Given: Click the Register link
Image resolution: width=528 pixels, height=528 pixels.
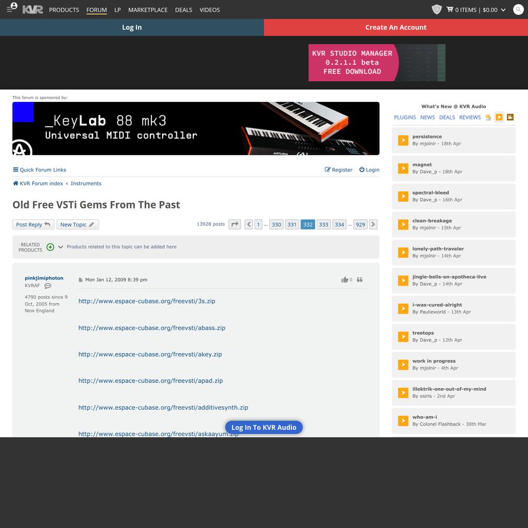Looking at the screenshot, I should click(x=338, y=169).
